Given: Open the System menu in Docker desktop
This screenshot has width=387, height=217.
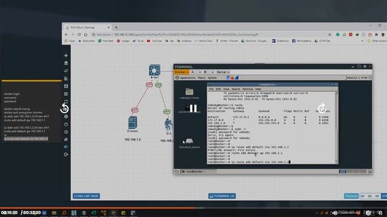Looking at the screenshot, I should coord(212,78).
